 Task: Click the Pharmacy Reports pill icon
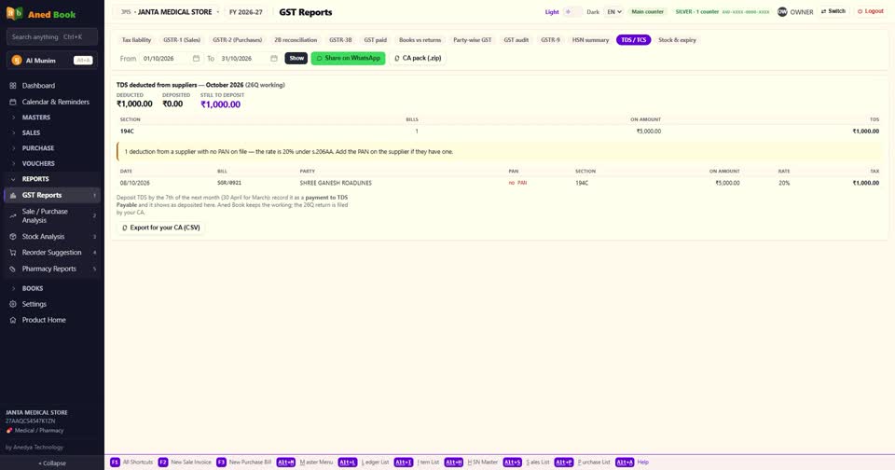[12, 269]
